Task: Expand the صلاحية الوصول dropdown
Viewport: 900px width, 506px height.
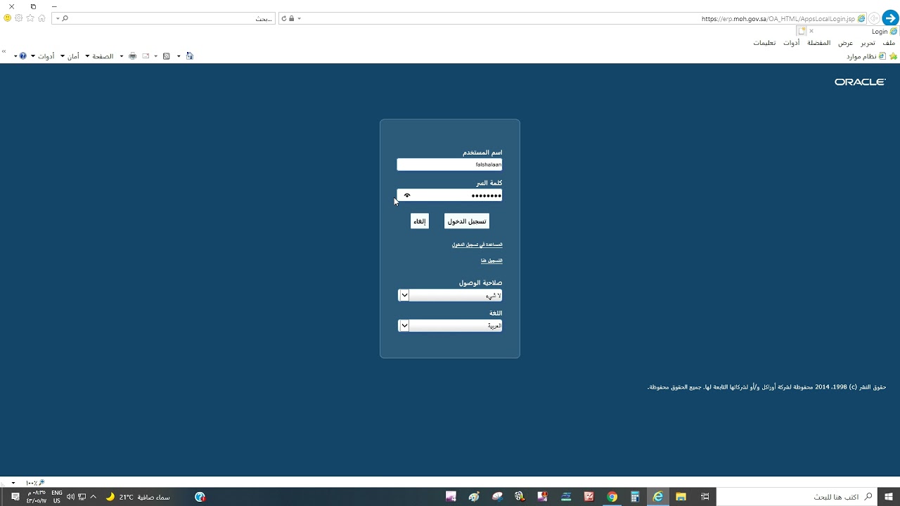Action: (404, 295)
